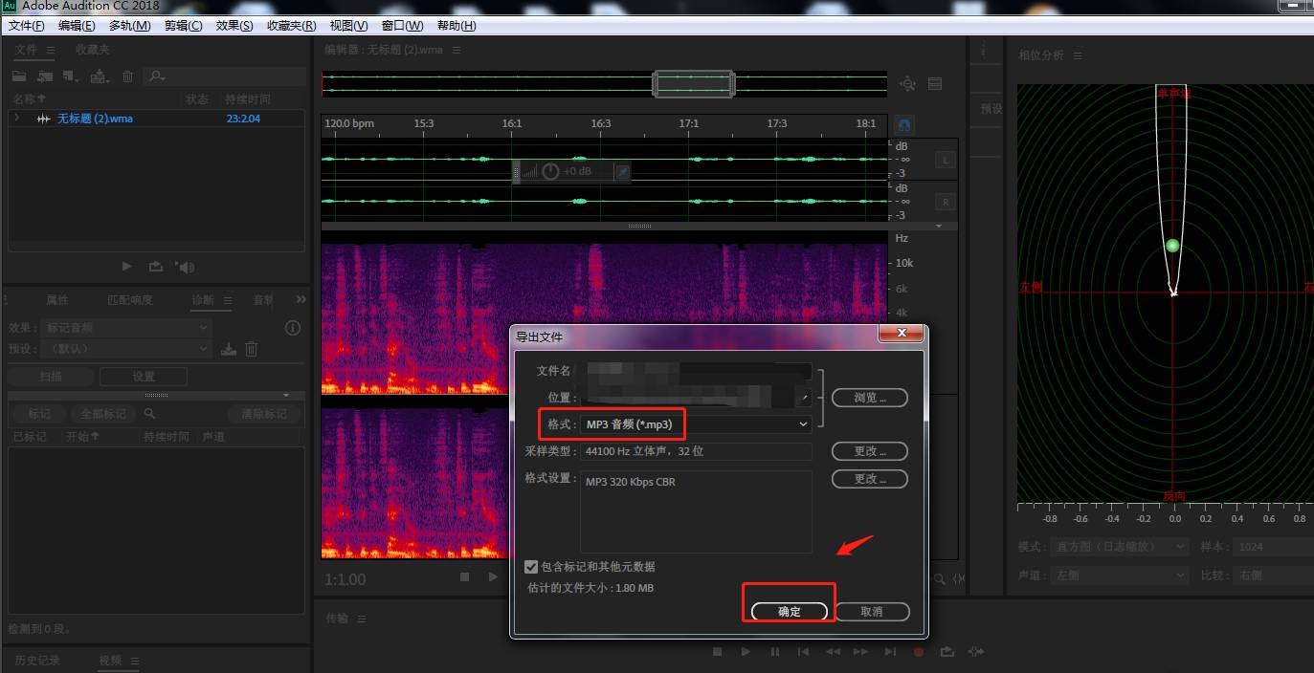Viewport: 1314px width, 673px height.
Task: Click the zoom navigator icon beside overview bar
Action: 907,84
